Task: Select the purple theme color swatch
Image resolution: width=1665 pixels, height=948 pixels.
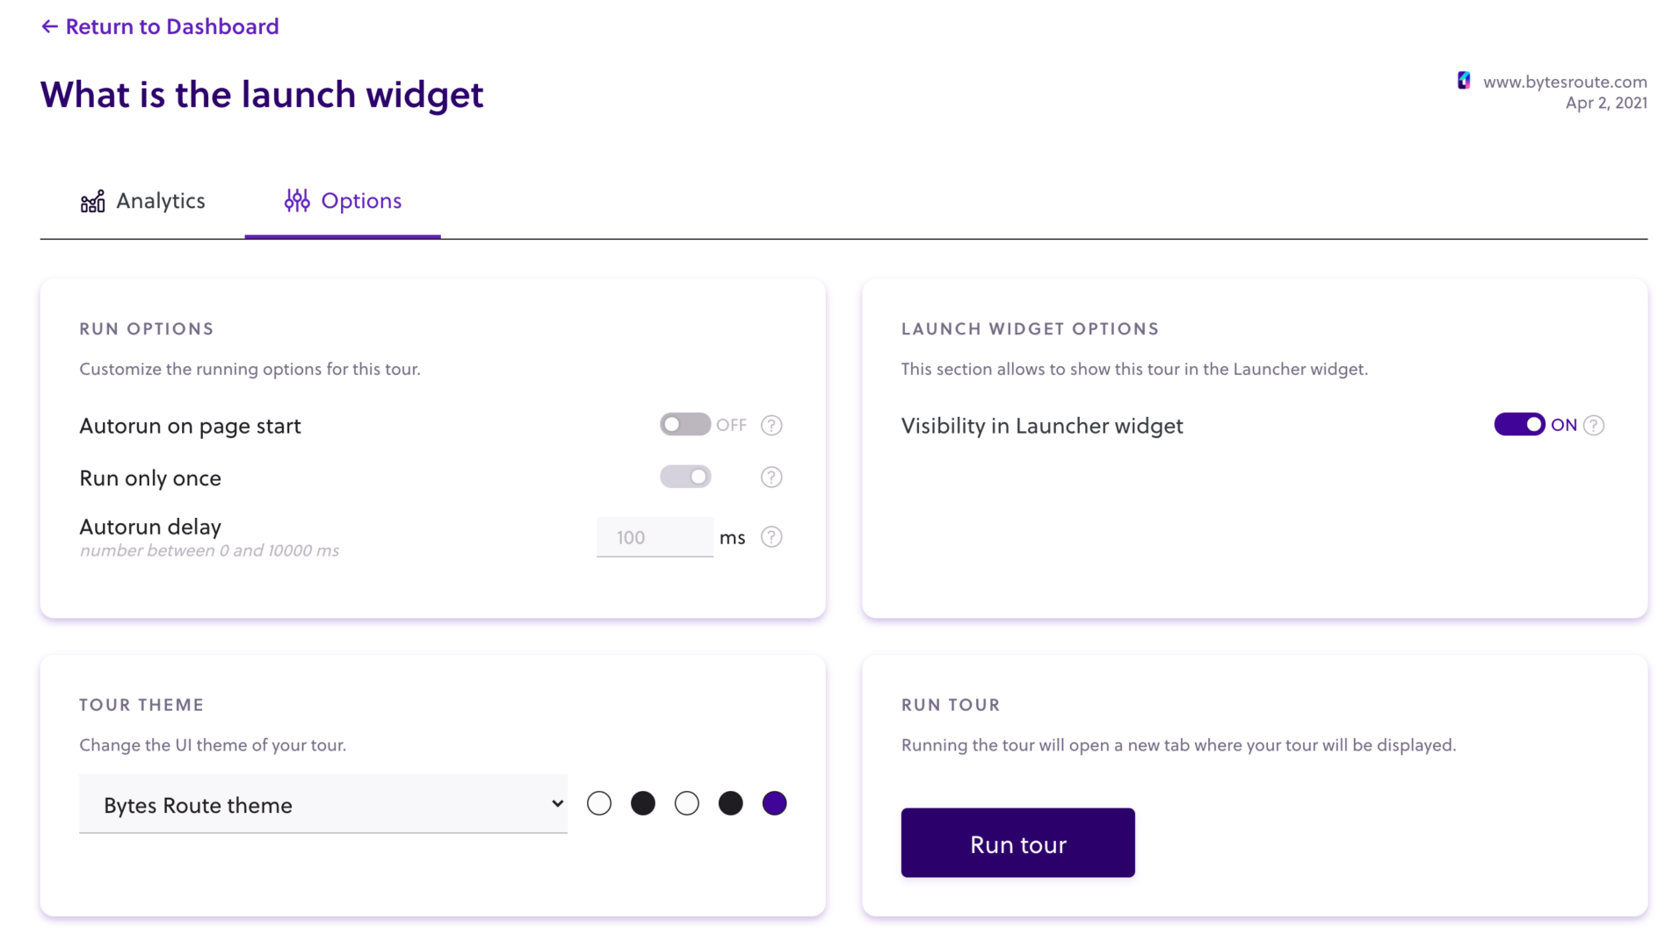Action: pyautogui.click(x=774, y=802)
